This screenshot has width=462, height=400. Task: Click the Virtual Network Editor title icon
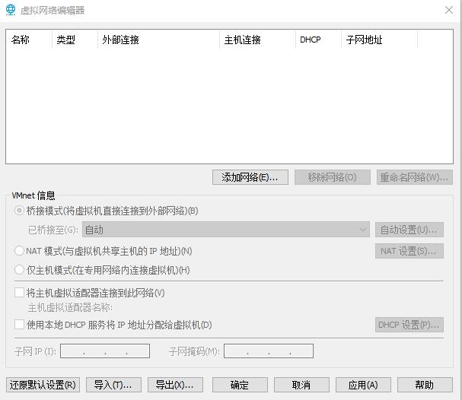click(x=11, y=10)
